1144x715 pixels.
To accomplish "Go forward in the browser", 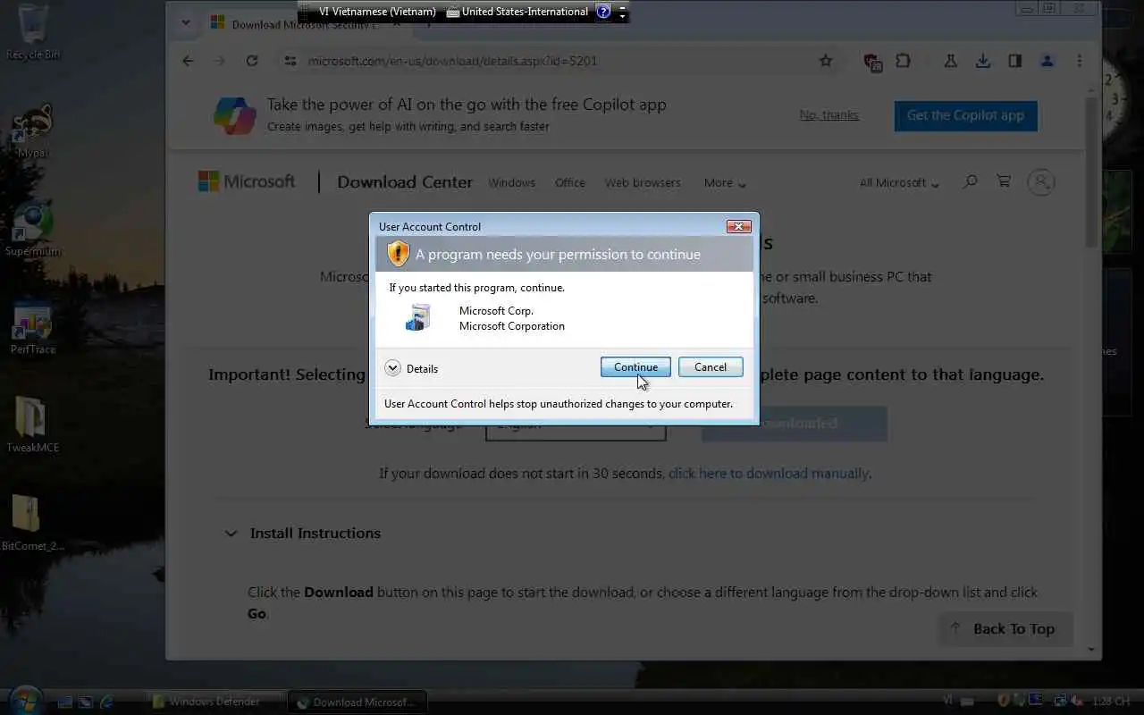I will point(220,61).
